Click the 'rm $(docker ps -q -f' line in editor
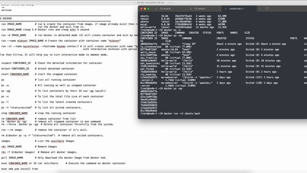 [52, 136]
